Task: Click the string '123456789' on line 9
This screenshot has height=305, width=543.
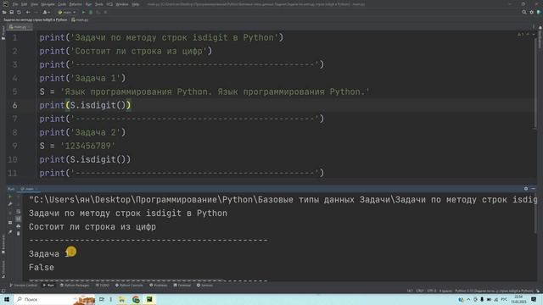Action: point(87,146)
